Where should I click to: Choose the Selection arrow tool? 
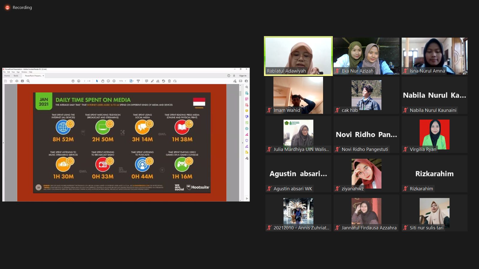click(97, 81)
